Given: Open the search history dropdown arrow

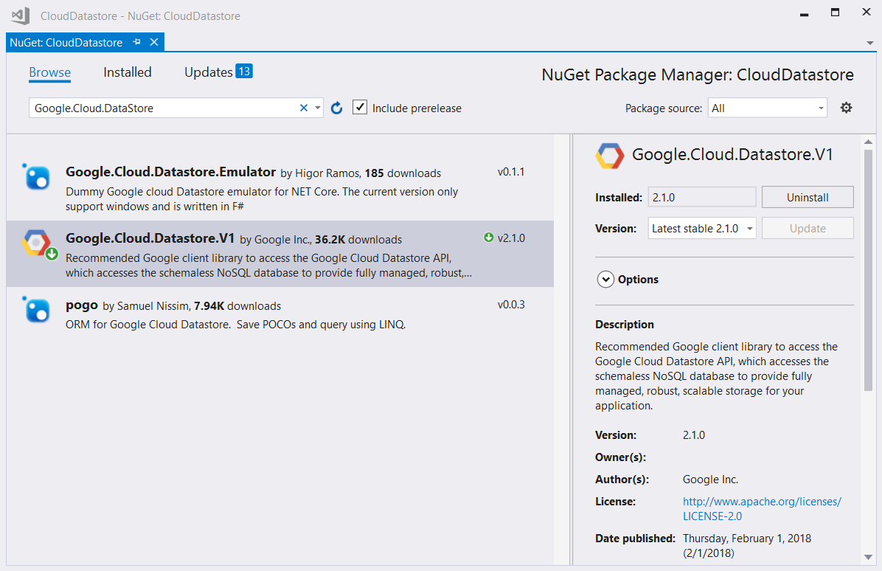Looking at the screenshot, I should click(x=318, y=108).
